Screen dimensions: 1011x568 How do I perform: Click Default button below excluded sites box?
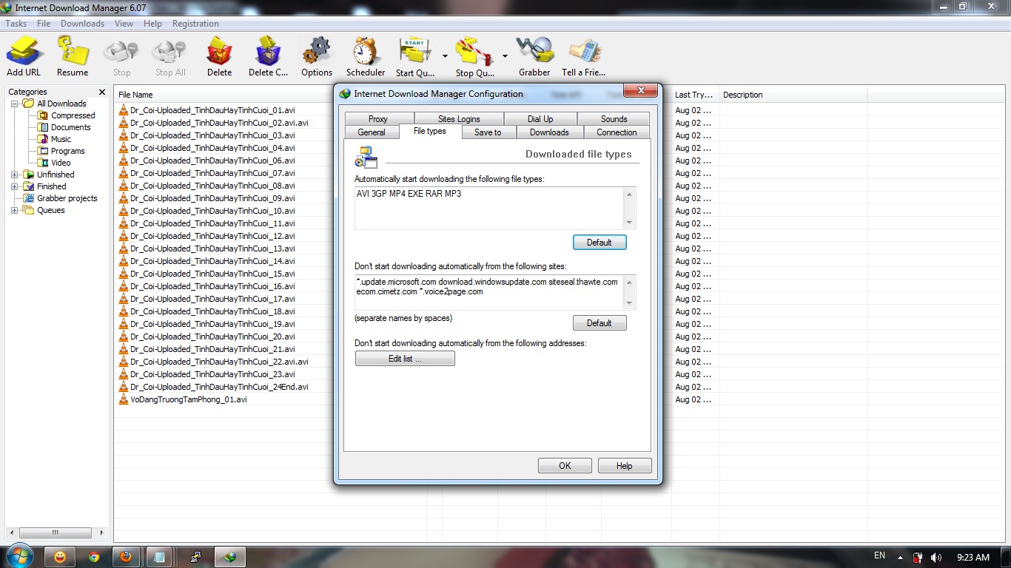pyautogui.click(x=599, y=323)
